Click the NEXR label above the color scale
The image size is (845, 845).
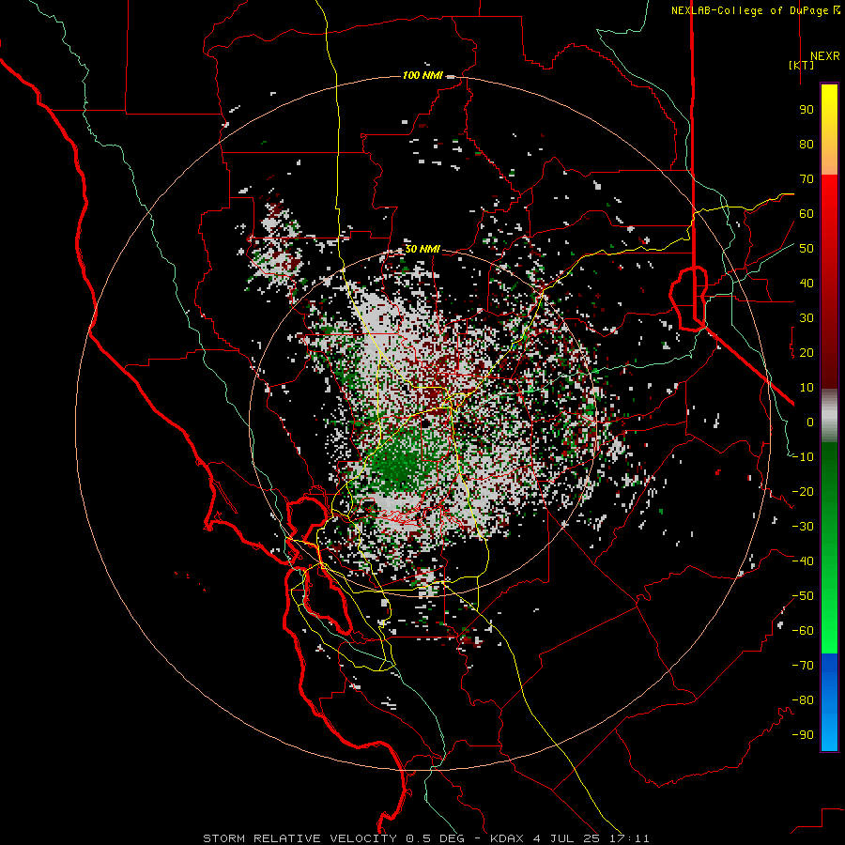click(x=825, y=56)
